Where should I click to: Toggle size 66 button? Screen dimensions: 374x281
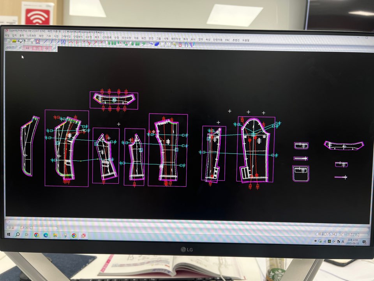tap(47, 48)
